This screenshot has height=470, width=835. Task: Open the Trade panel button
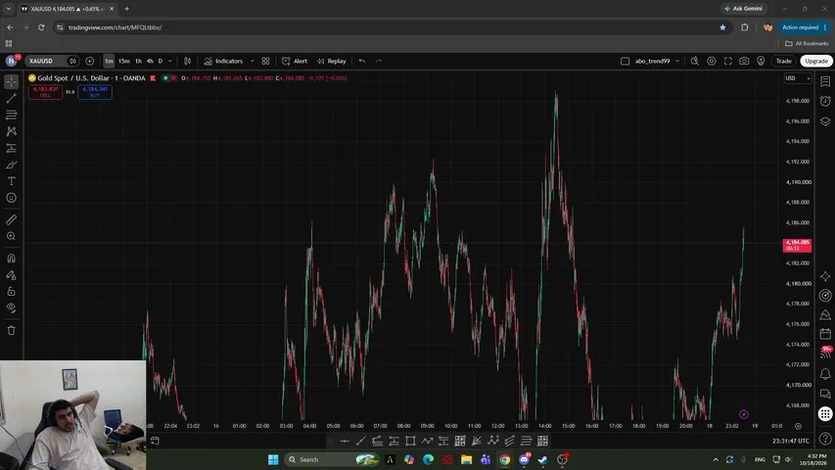(783, 61)
